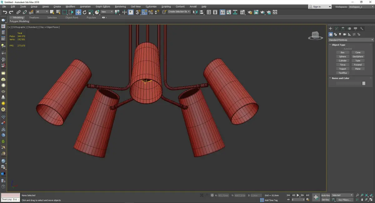Toggle Auto Key animation mode
375x203 pixels.
coord(325,195)
